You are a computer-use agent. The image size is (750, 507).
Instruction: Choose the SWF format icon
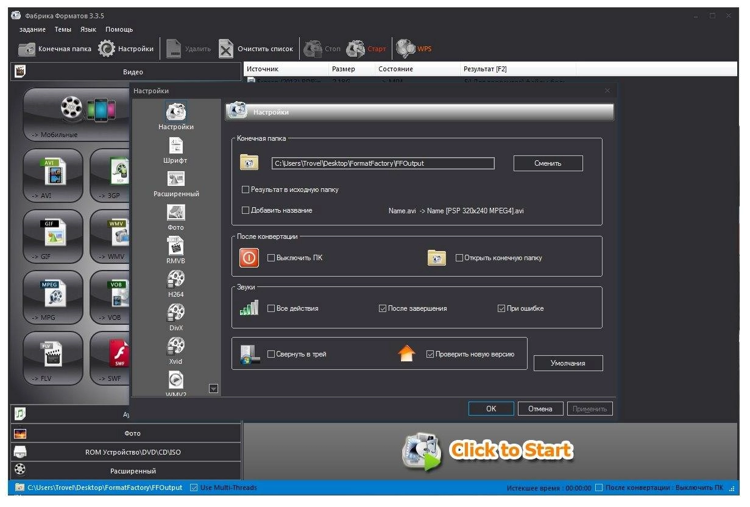tap(110, 358)
